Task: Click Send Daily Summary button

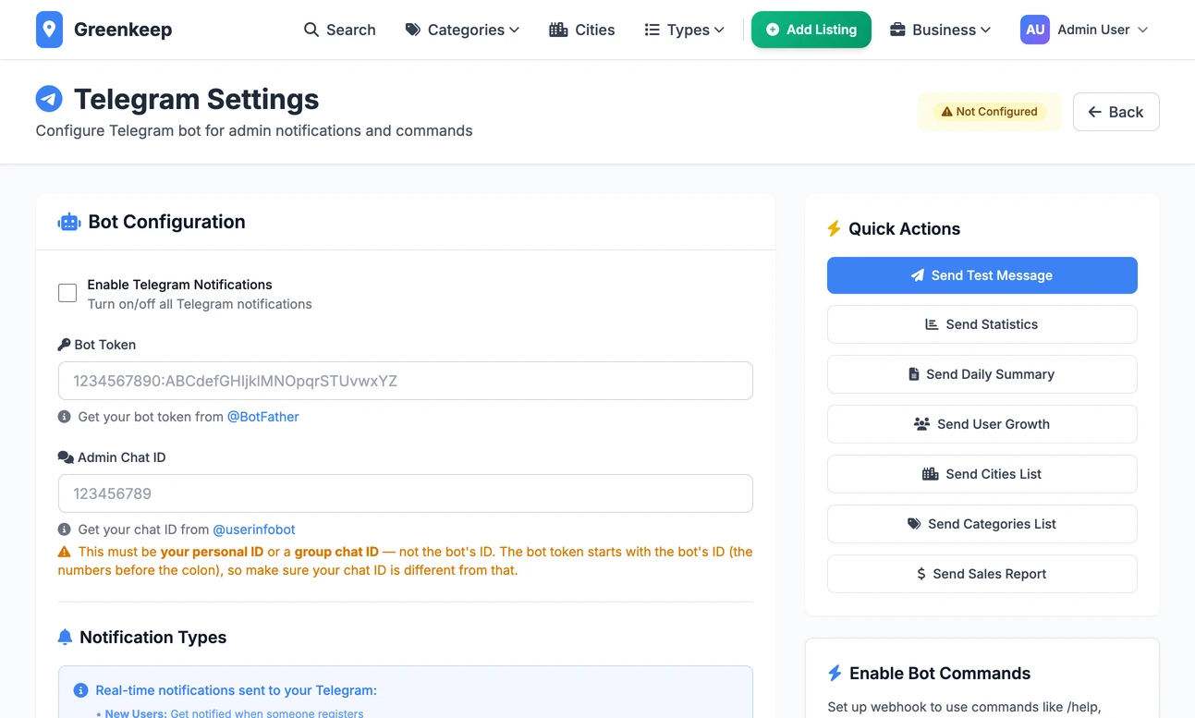Action: (982, 374)
